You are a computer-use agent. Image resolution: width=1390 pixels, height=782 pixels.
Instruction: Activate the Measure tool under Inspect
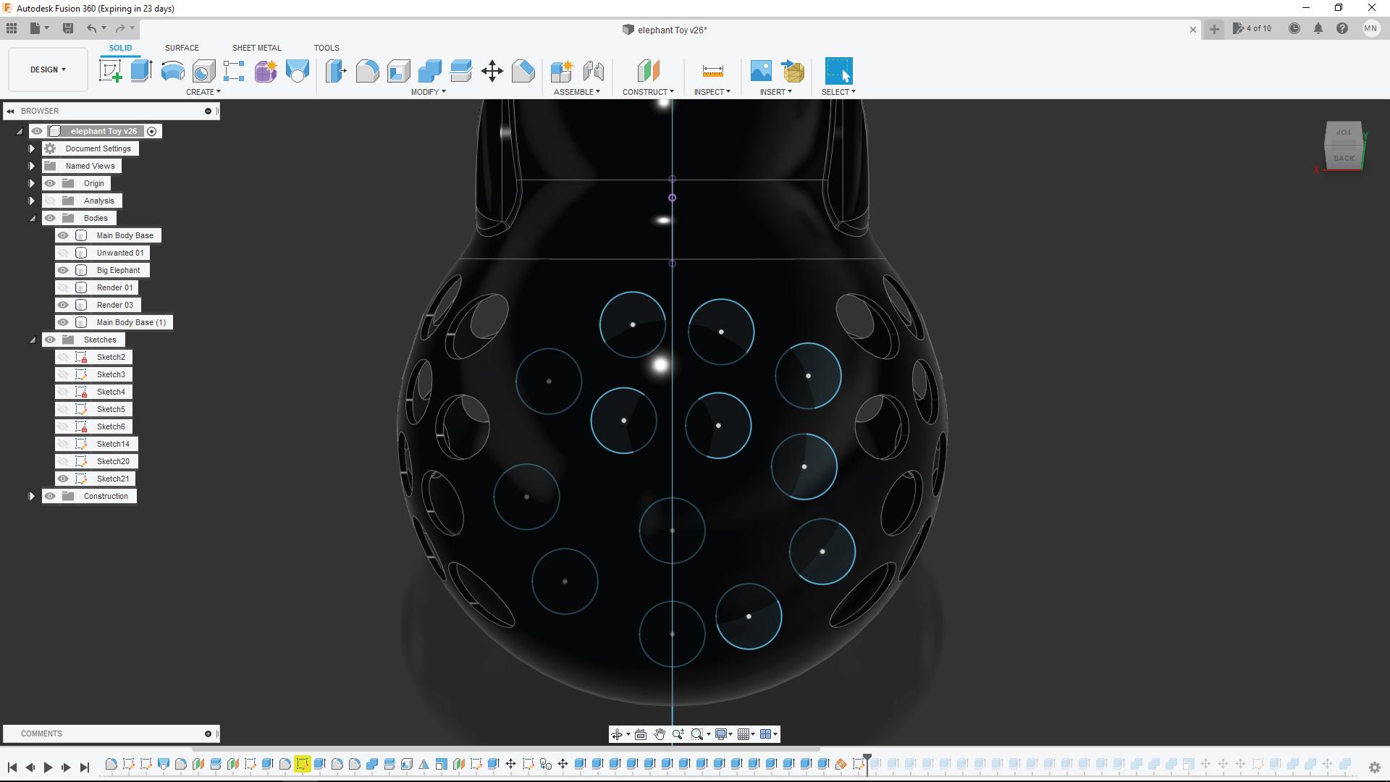click(712, 70)
